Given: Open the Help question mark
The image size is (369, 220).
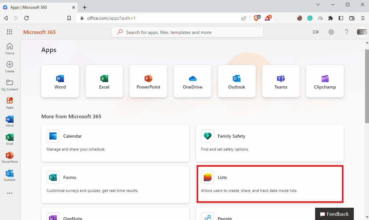Looking at the screenshot, I should tap(346, 32).
